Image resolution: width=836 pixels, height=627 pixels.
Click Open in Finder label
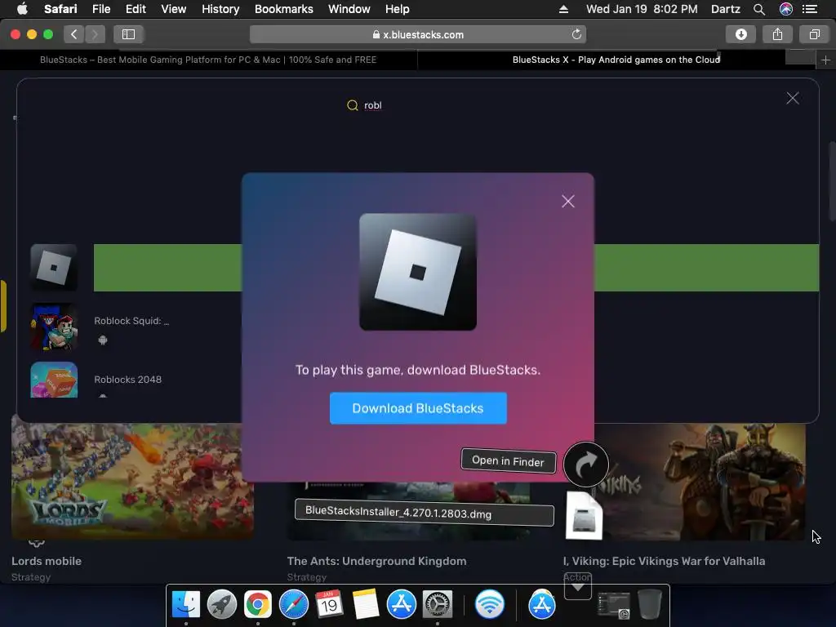508,460
